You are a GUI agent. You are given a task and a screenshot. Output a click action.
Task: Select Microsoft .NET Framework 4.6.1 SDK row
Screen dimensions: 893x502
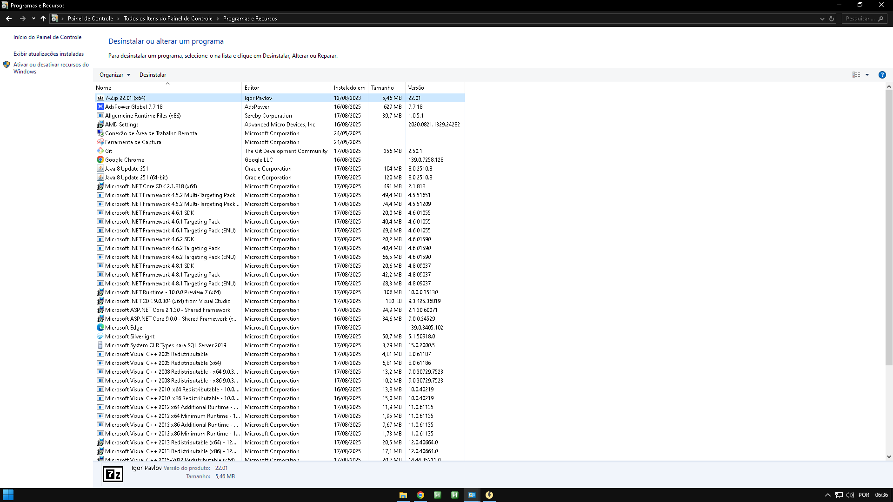280,213
